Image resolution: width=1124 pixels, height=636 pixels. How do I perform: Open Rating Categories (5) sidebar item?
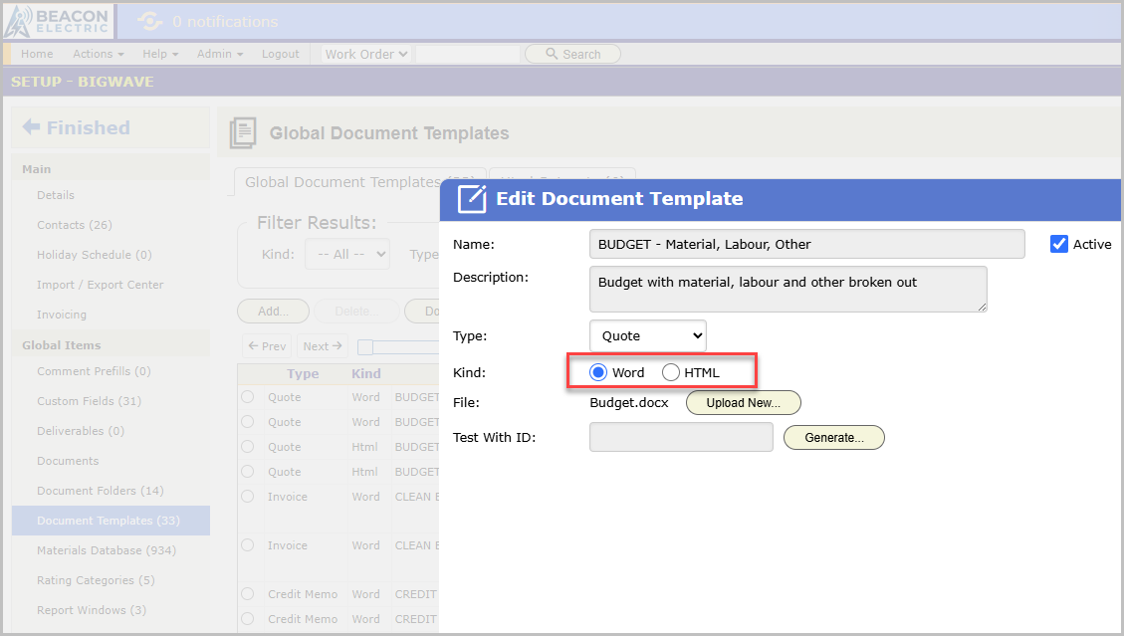(x=96, y=580)
